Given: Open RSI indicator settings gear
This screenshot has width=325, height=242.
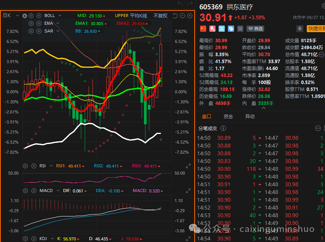Looking at the screenshot, I should (x=25, y=166).
